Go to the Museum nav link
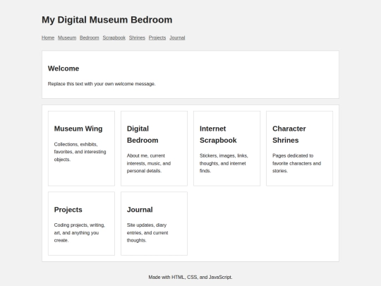This screenshot has height=286, width=381. click(x=67, y=37)
